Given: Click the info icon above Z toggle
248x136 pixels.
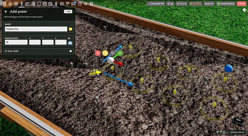Looking at the screenshot, I should (69, 38).
